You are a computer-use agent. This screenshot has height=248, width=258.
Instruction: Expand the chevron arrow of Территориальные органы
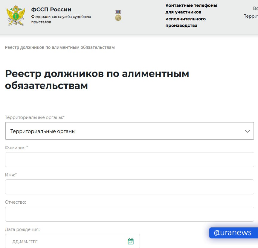247,131
